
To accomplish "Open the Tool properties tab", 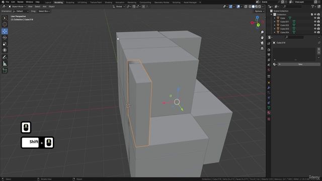I will (x=269, y=44).
